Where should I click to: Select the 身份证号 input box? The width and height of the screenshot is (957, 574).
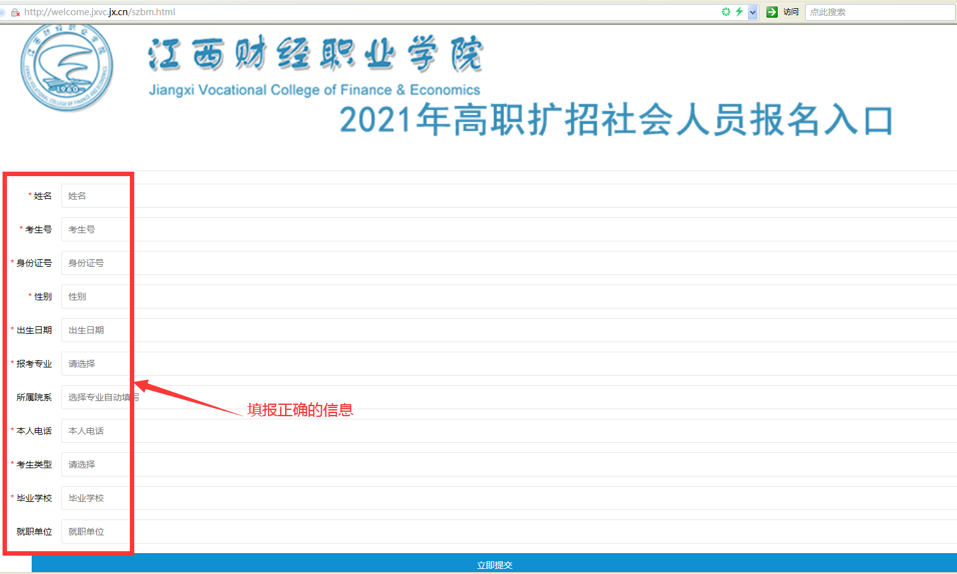tap(507, 263)
